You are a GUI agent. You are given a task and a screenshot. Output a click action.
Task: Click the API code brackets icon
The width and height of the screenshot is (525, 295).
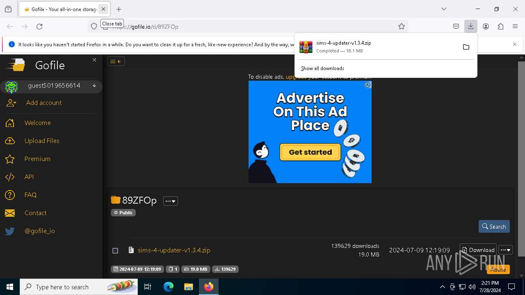[10, 177]
